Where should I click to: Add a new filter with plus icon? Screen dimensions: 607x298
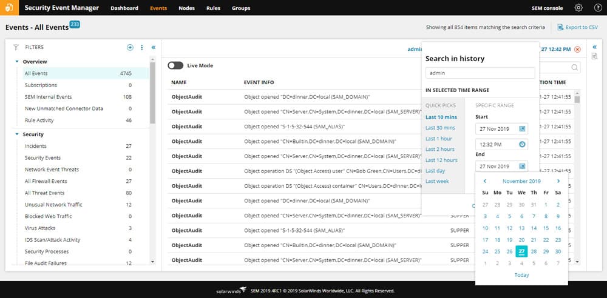pos(130,47)
